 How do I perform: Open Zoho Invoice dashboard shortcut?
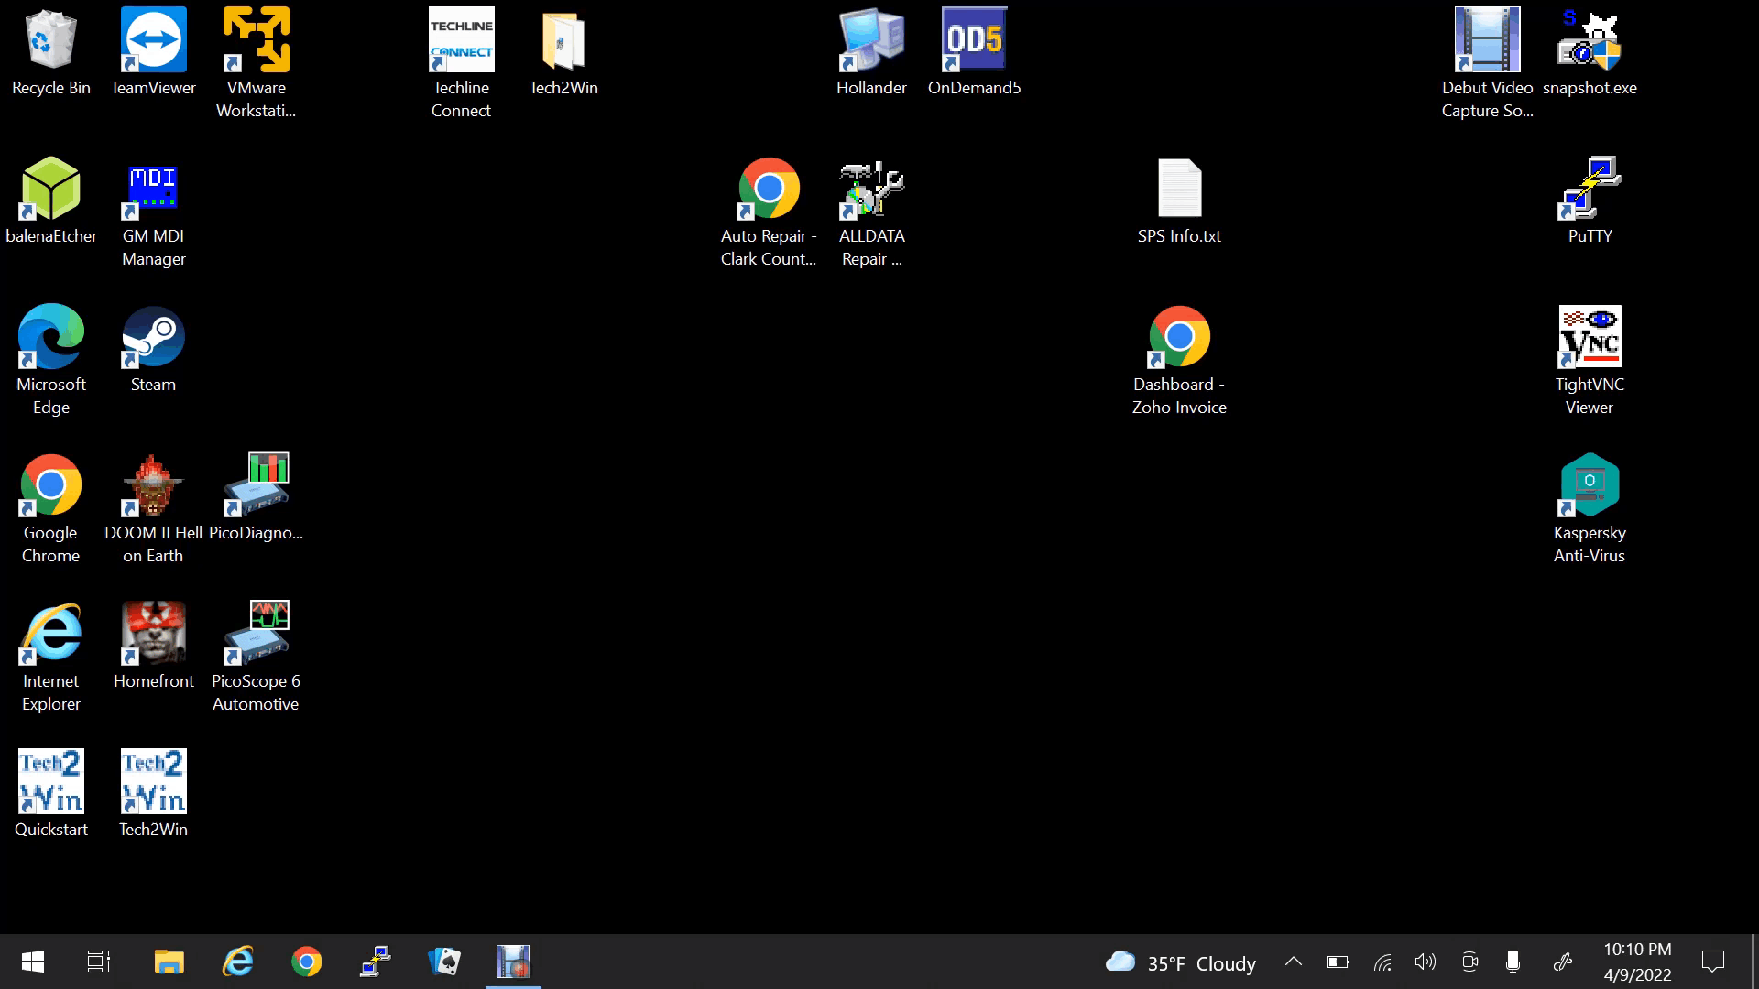pyautogui.click(x=1179, y=357)
